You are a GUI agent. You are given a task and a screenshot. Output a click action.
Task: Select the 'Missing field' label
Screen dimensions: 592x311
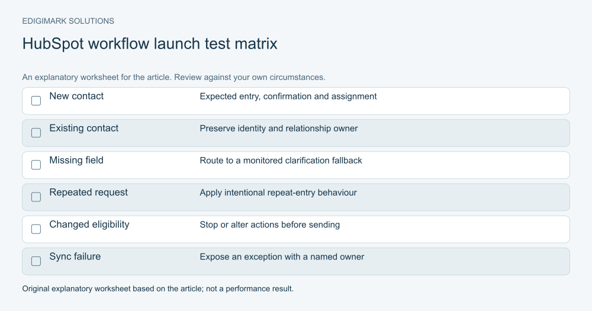[x=76, y=160]
